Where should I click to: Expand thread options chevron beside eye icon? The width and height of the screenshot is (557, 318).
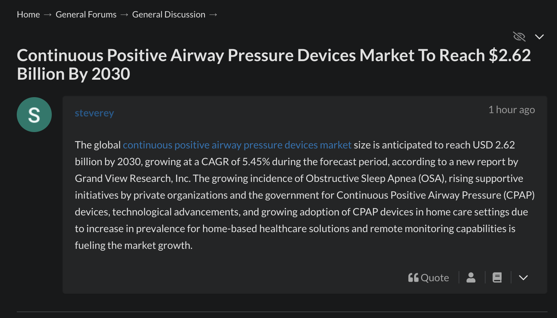tap(540, 37)
